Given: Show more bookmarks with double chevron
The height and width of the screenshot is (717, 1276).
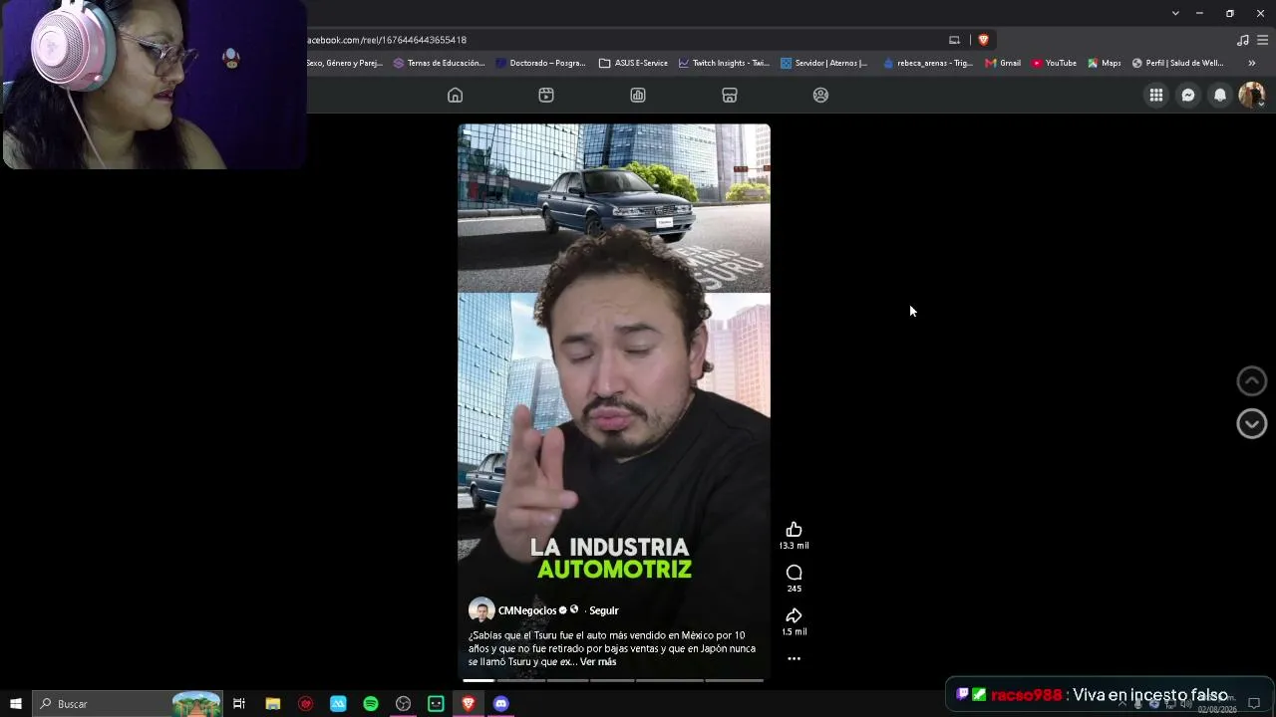Looking at the screenshot, I should pyautogui.click(x=1252, y=63).
